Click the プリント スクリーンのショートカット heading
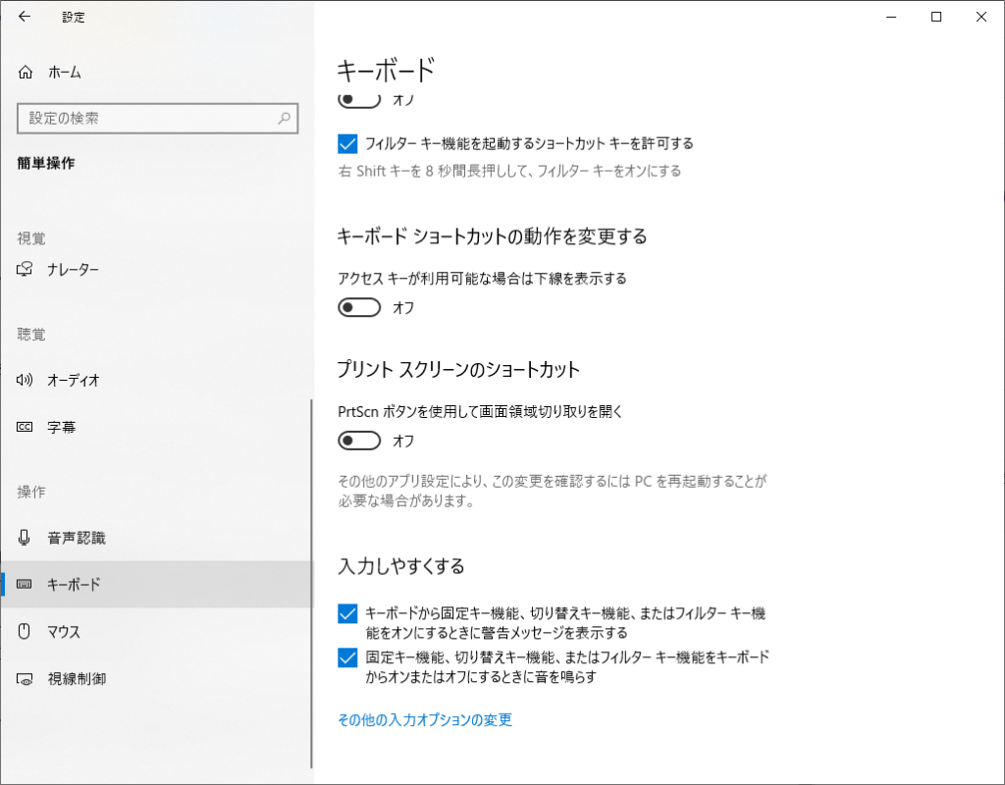Screen dimensions: 1005x785 (x=459, y=370)
